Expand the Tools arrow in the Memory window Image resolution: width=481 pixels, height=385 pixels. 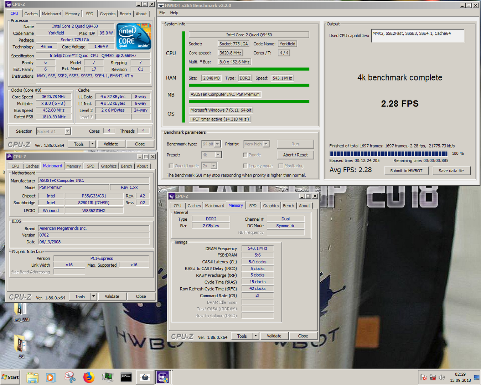[255, 336]
